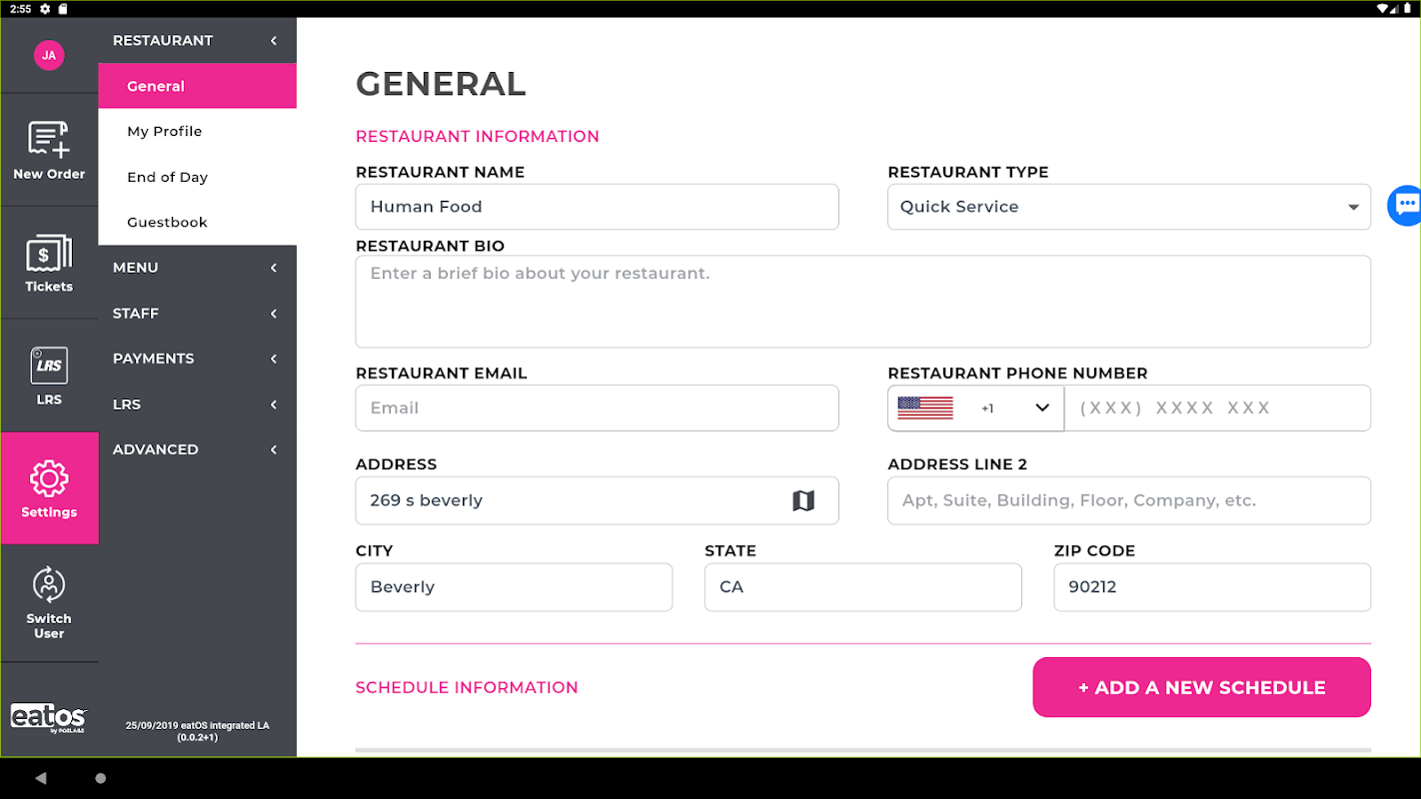Image resolution: width=1421 pixels, height=799 pixels.
Task: Click Add a New Schedule button
Action: click(x=1201, y=687)
